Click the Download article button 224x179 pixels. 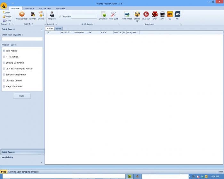(103, 16)
